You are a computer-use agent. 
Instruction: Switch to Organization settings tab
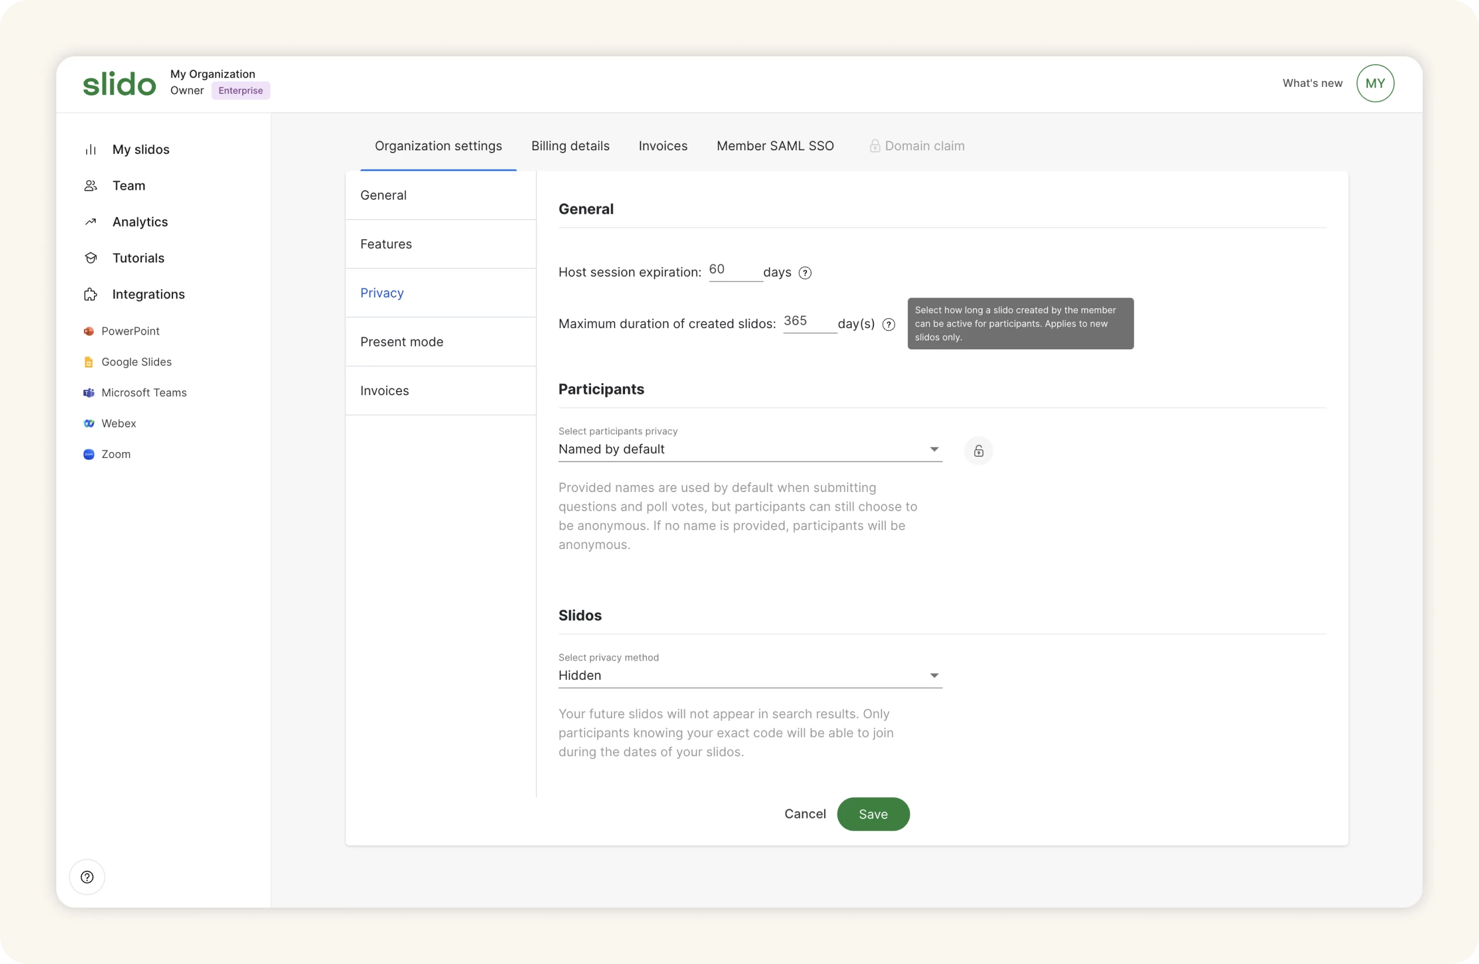click(438, 146)
